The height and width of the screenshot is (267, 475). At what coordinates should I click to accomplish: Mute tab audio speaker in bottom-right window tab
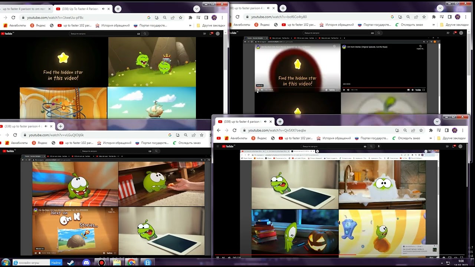point(265,122)
